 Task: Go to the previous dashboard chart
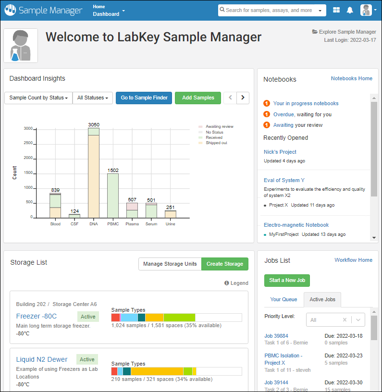pyautogui.click(x=230, y=98)
